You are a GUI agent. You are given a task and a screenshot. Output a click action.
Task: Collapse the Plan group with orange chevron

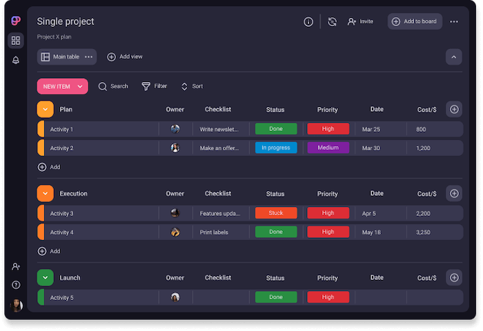tap(45, 109)
